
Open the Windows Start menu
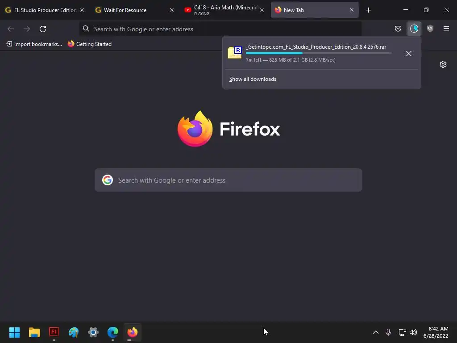14,332
